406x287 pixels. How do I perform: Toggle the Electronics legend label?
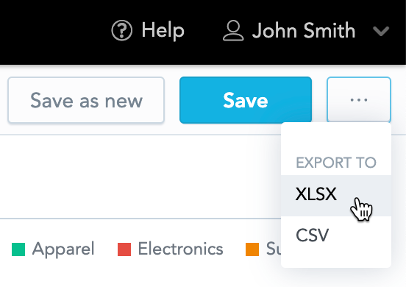point(180,249)
